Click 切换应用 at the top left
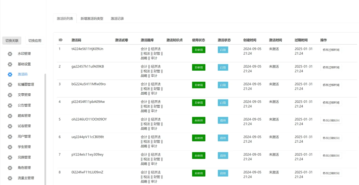The width and height of the screenshot is (359, 185). coord(34,40)
